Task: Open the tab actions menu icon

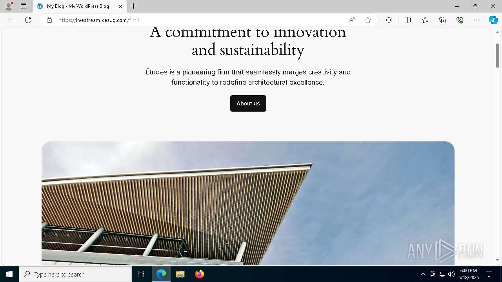Action: (24, 6)
